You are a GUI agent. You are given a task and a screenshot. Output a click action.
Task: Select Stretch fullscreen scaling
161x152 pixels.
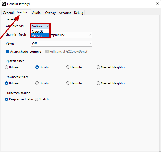point(42,99)
